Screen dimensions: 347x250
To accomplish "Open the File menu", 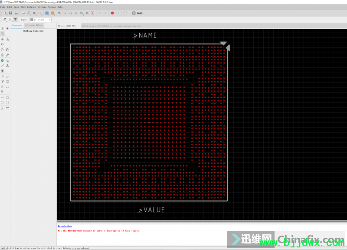I will tap(3, 7).
